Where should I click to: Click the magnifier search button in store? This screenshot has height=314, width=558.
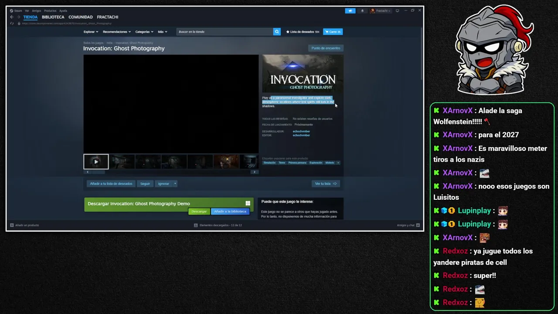(277, 31)
